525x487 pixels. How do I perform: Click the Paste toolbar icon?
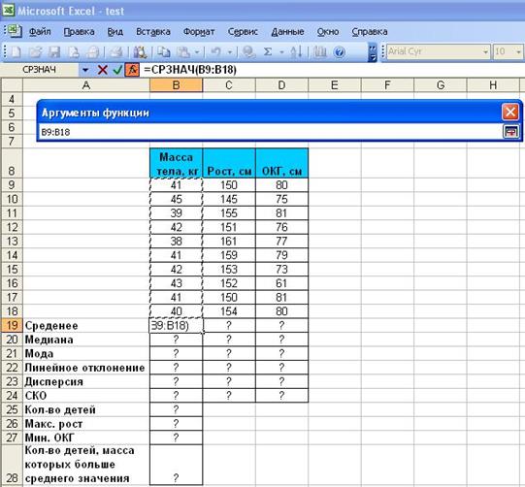pos(183,52)
